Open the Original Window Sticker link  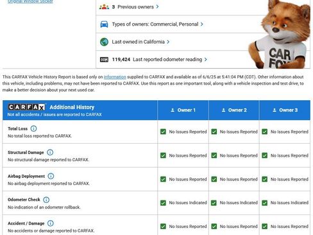pos(30,1)
